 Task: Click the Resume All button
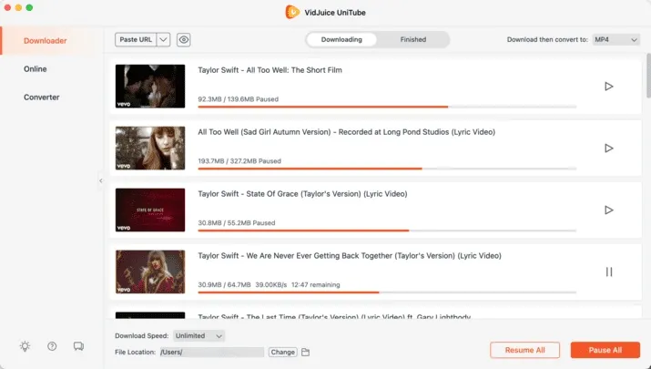pyautogui.click(x=524, y=350)
